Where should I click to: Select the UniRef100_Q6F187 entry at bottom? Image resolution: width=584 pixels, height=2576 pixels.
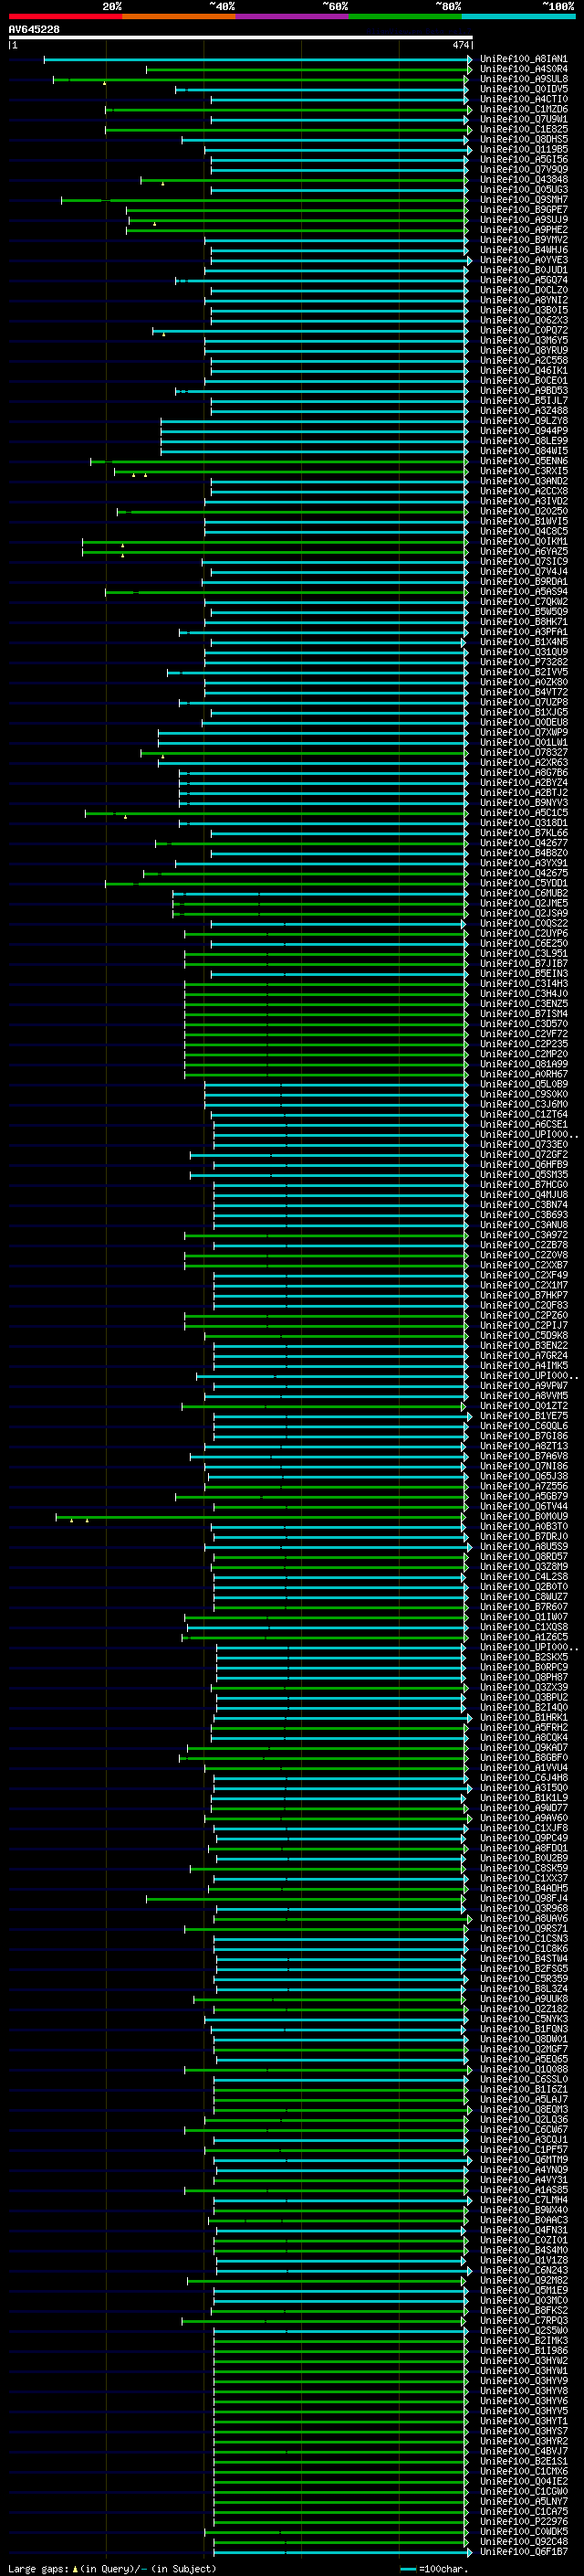pyautogui.click(x=523, y=2551)
